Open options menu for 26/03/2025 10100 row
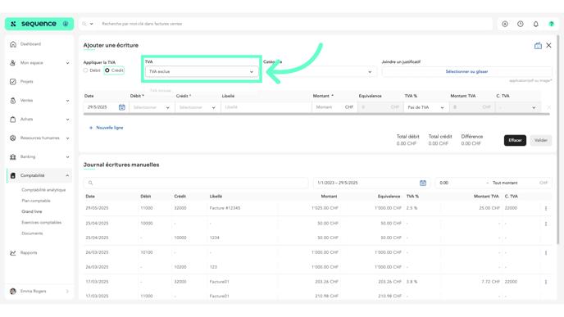Image resolution: width=564 pixels, height=317 pixels. tap(546, 252)
